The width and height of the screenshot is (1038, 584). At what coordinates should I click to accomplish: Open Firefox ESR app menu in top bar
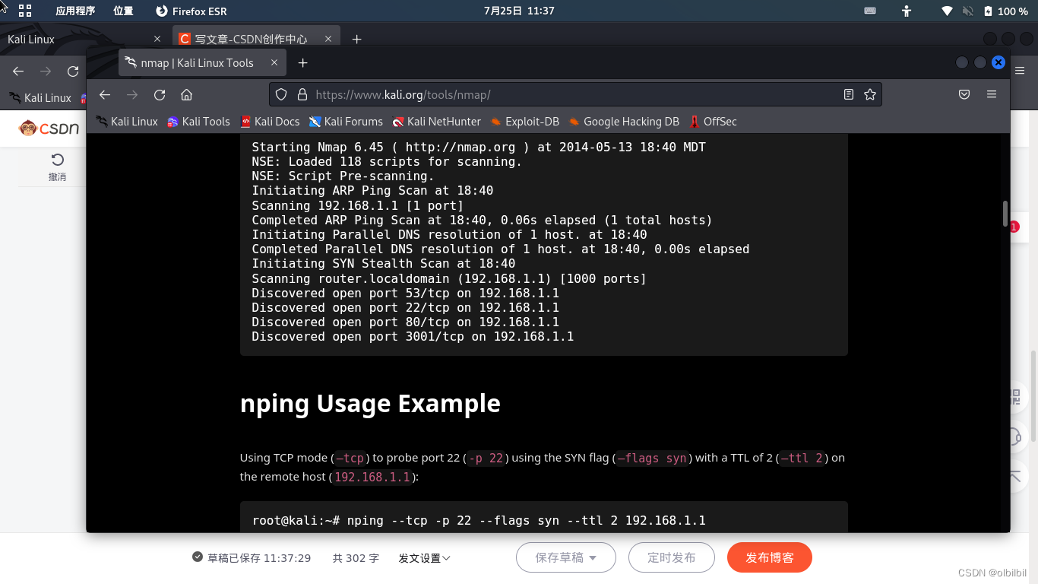[191, 11]
